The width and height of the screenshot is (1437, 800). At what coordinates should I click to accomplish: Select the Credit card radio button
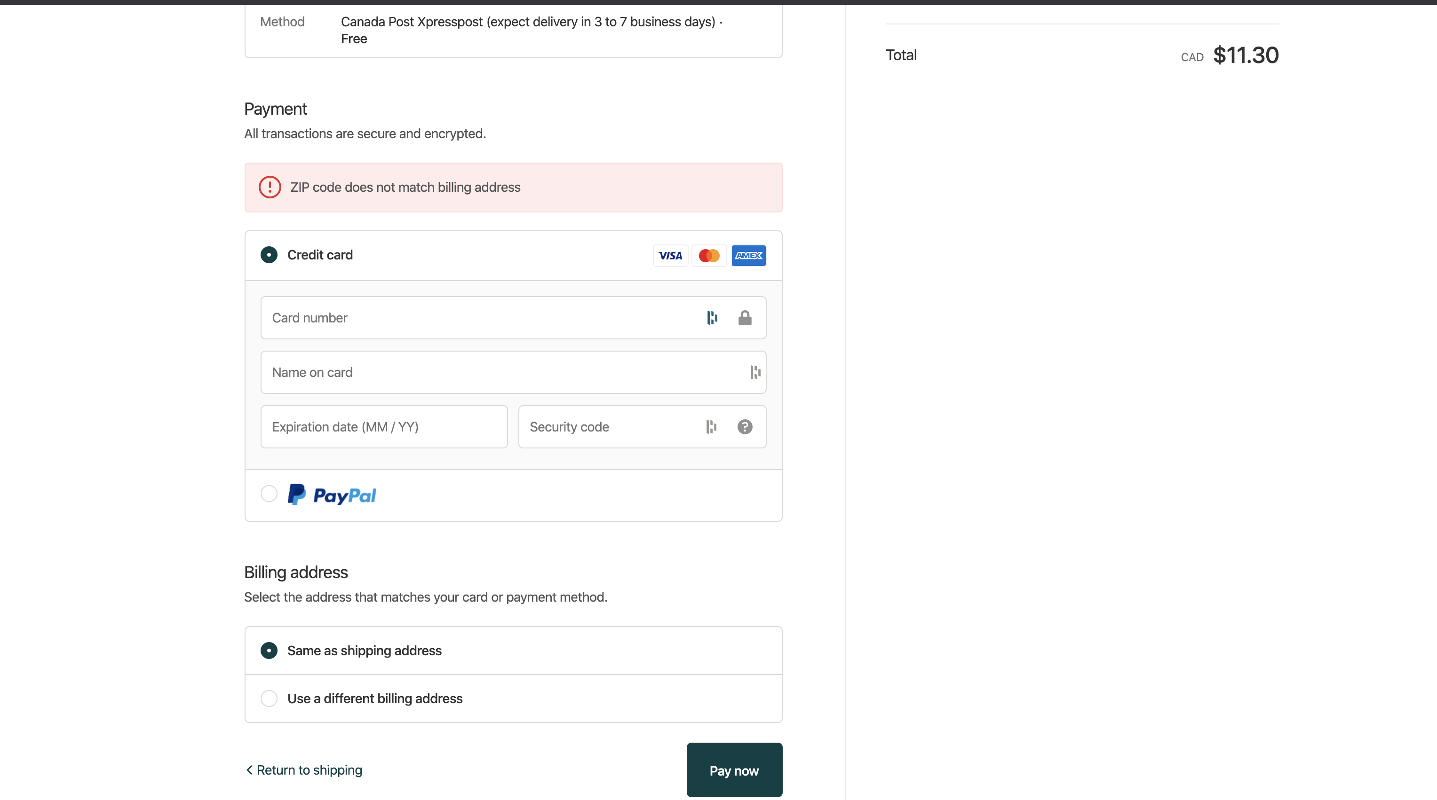click(269, 255)
